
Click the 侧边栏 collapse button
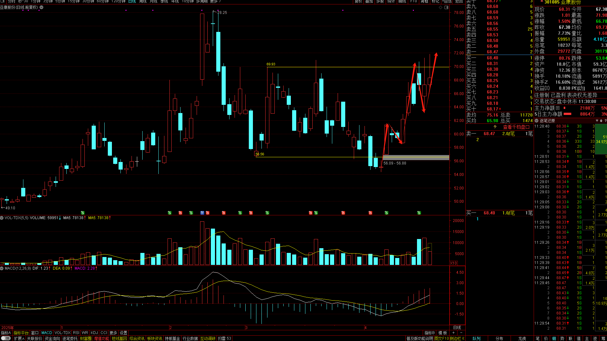457,338
